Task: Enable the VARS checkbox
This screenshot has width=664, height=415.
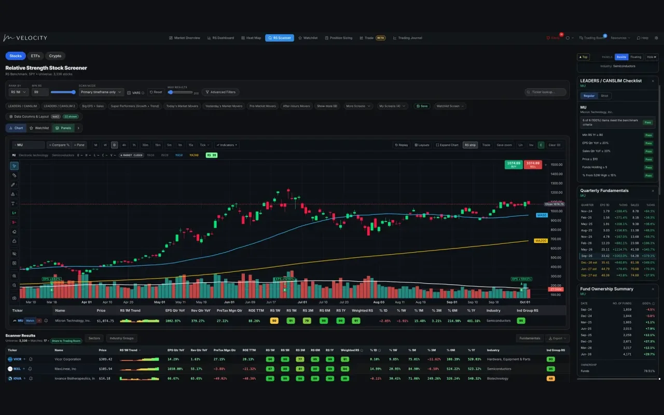Action: point(130,92)
